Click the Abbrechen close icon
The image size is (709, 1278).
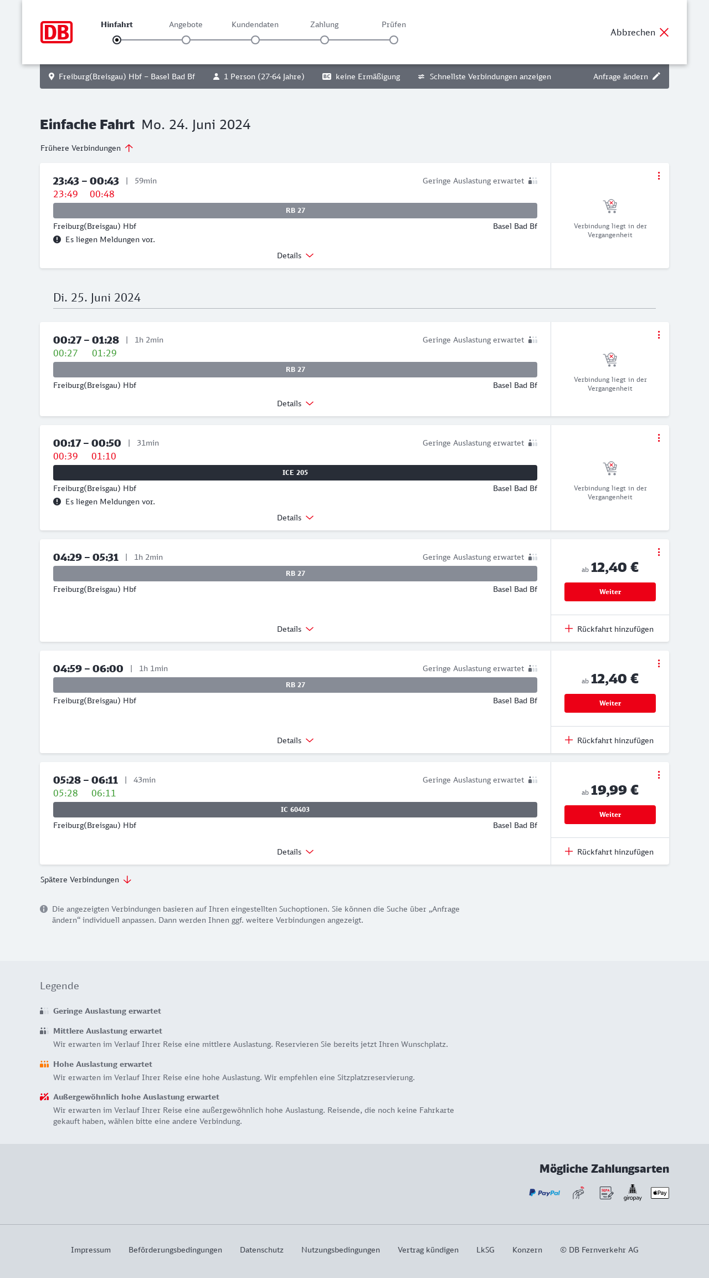click(664, 32)
